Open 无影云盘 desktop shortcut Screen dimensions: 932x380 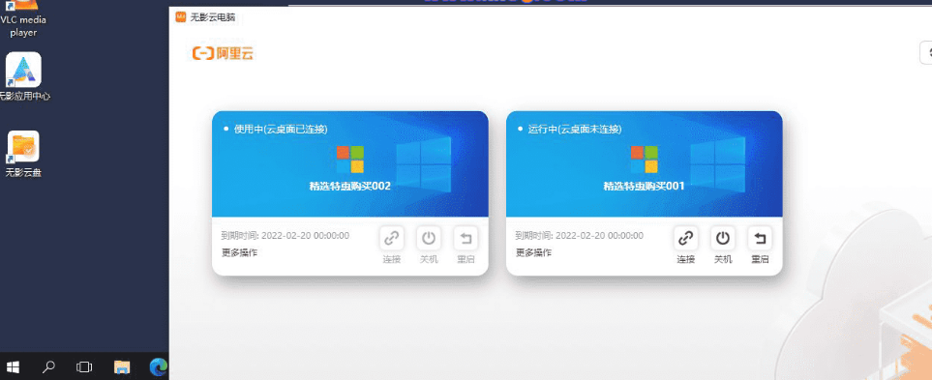coord(24,155)
